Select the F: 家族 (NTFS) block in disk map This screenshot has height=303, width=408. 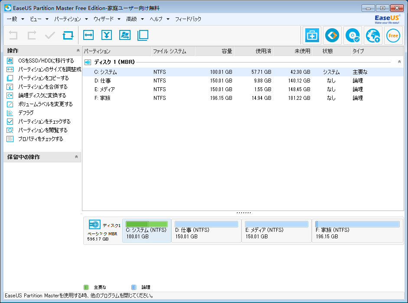(x=358, y=231)
